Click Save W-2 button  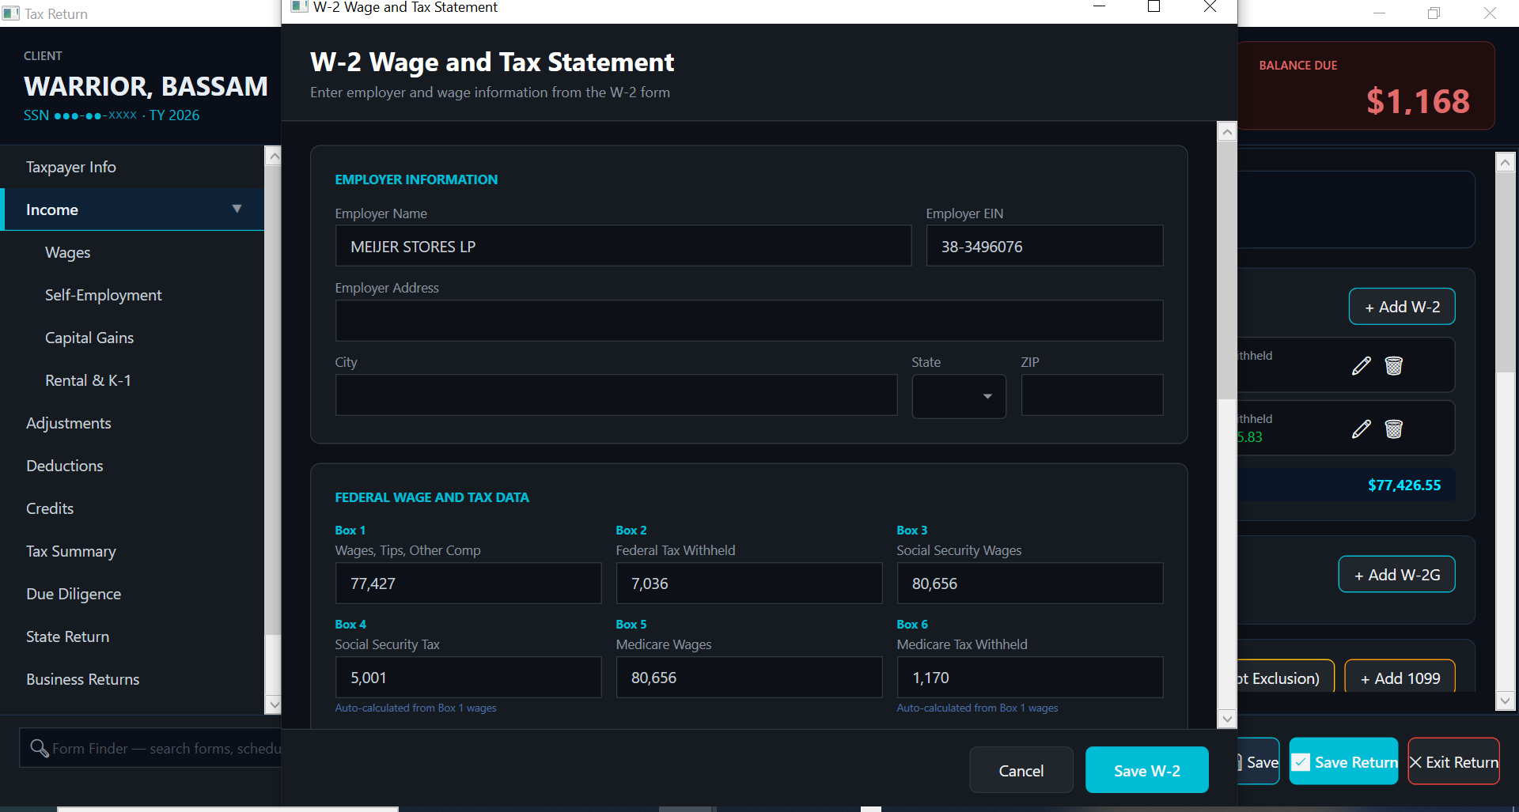pyautogui.click(x=1147, y=770)
